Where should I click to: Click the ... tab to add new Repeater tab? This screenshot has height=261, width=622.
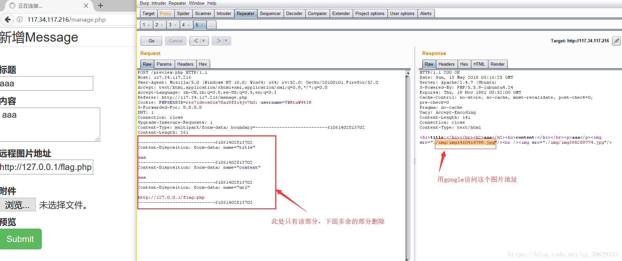[x=211, y=25]
